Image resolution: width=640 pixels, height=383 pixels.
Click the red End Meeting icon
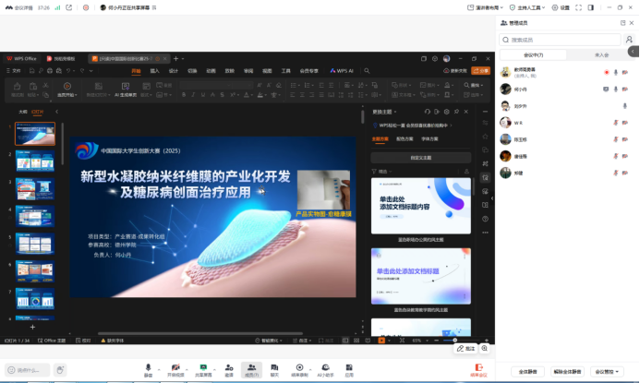click(x=478, y=368)
